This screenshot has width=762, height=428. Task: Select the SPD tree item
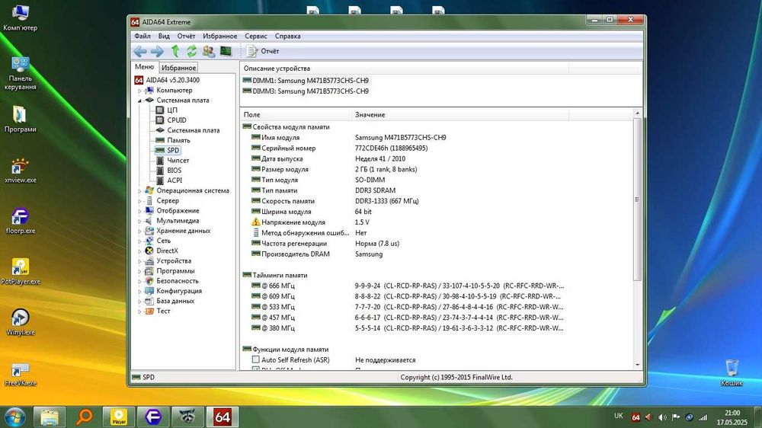(173, 150)
